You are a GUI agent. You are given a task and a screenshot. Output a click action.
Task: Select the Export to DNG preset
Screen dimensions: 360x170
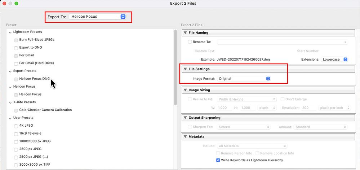[x=16, y=48]
